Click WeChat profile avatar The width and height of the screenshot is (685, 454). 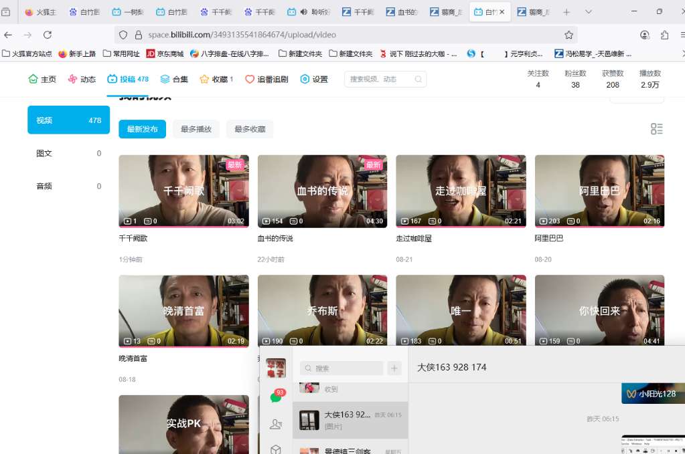(276, 368)
